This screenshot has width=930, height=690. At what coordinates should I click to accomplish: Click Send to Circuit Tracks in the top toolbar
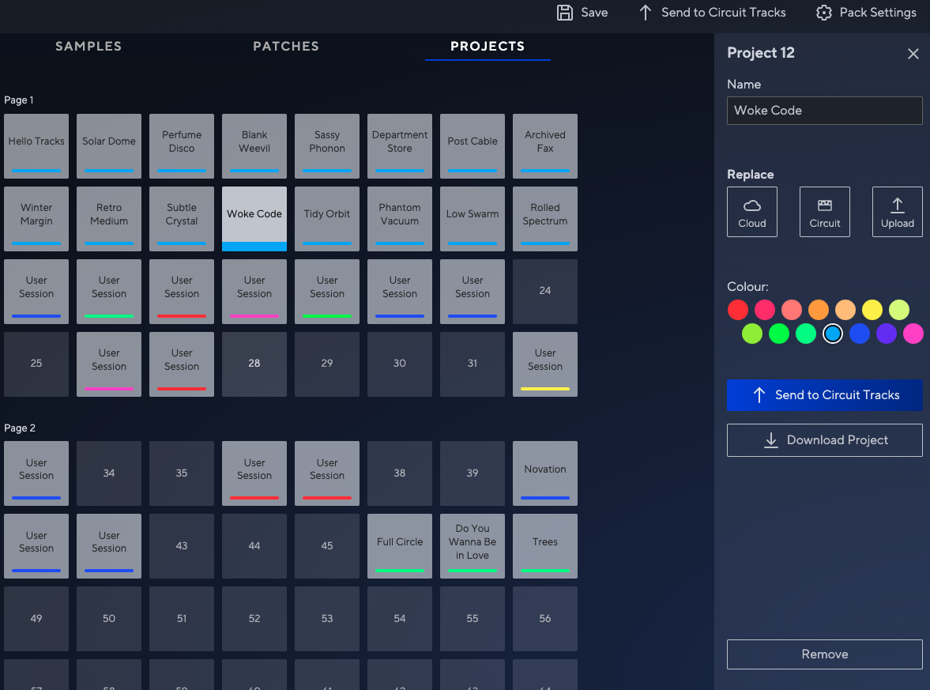click(711, 13)
